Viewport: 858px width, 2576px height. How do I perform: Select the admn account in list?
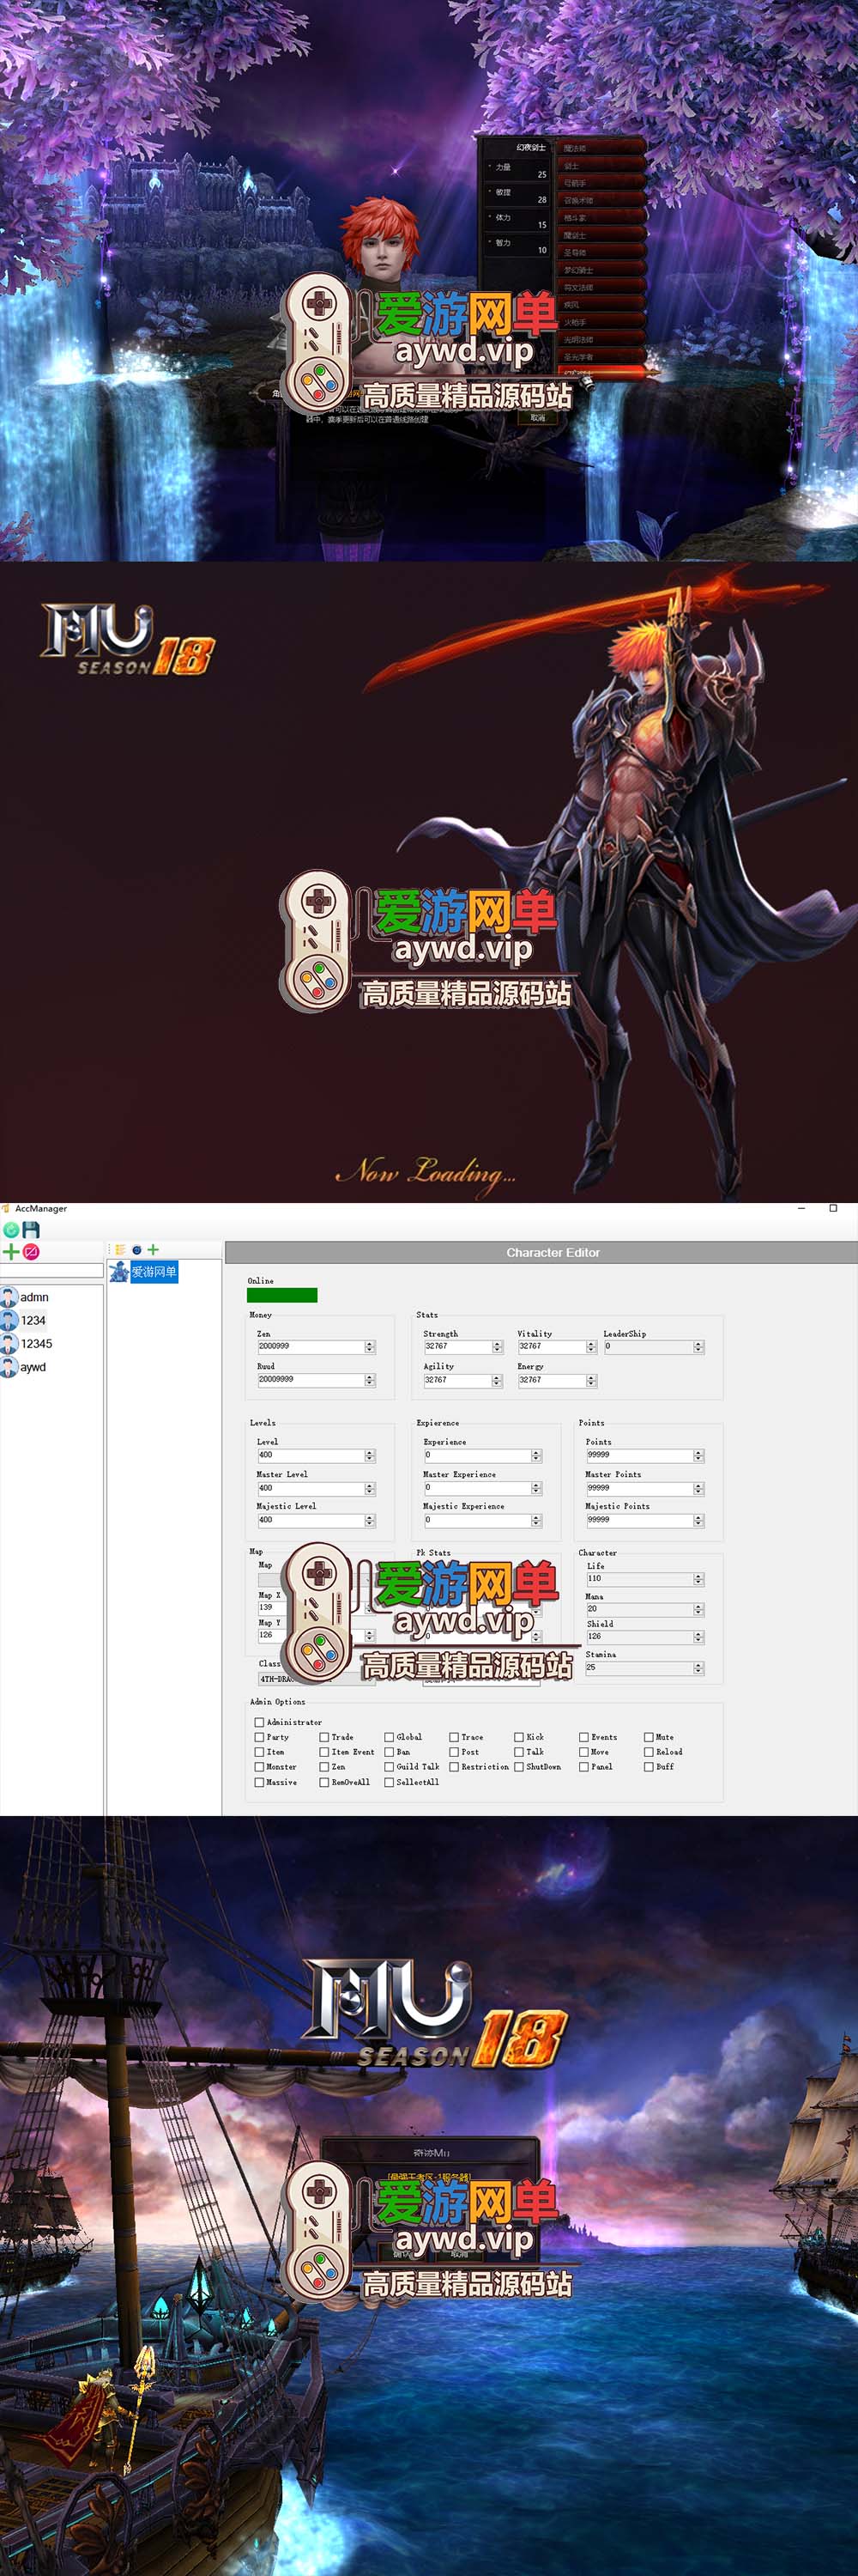(x=34, y=1297)
